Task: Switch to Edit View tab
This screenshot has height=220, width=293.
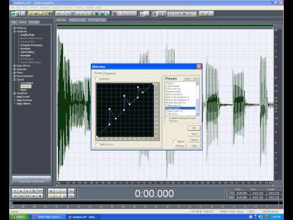Action: [62, 20]
